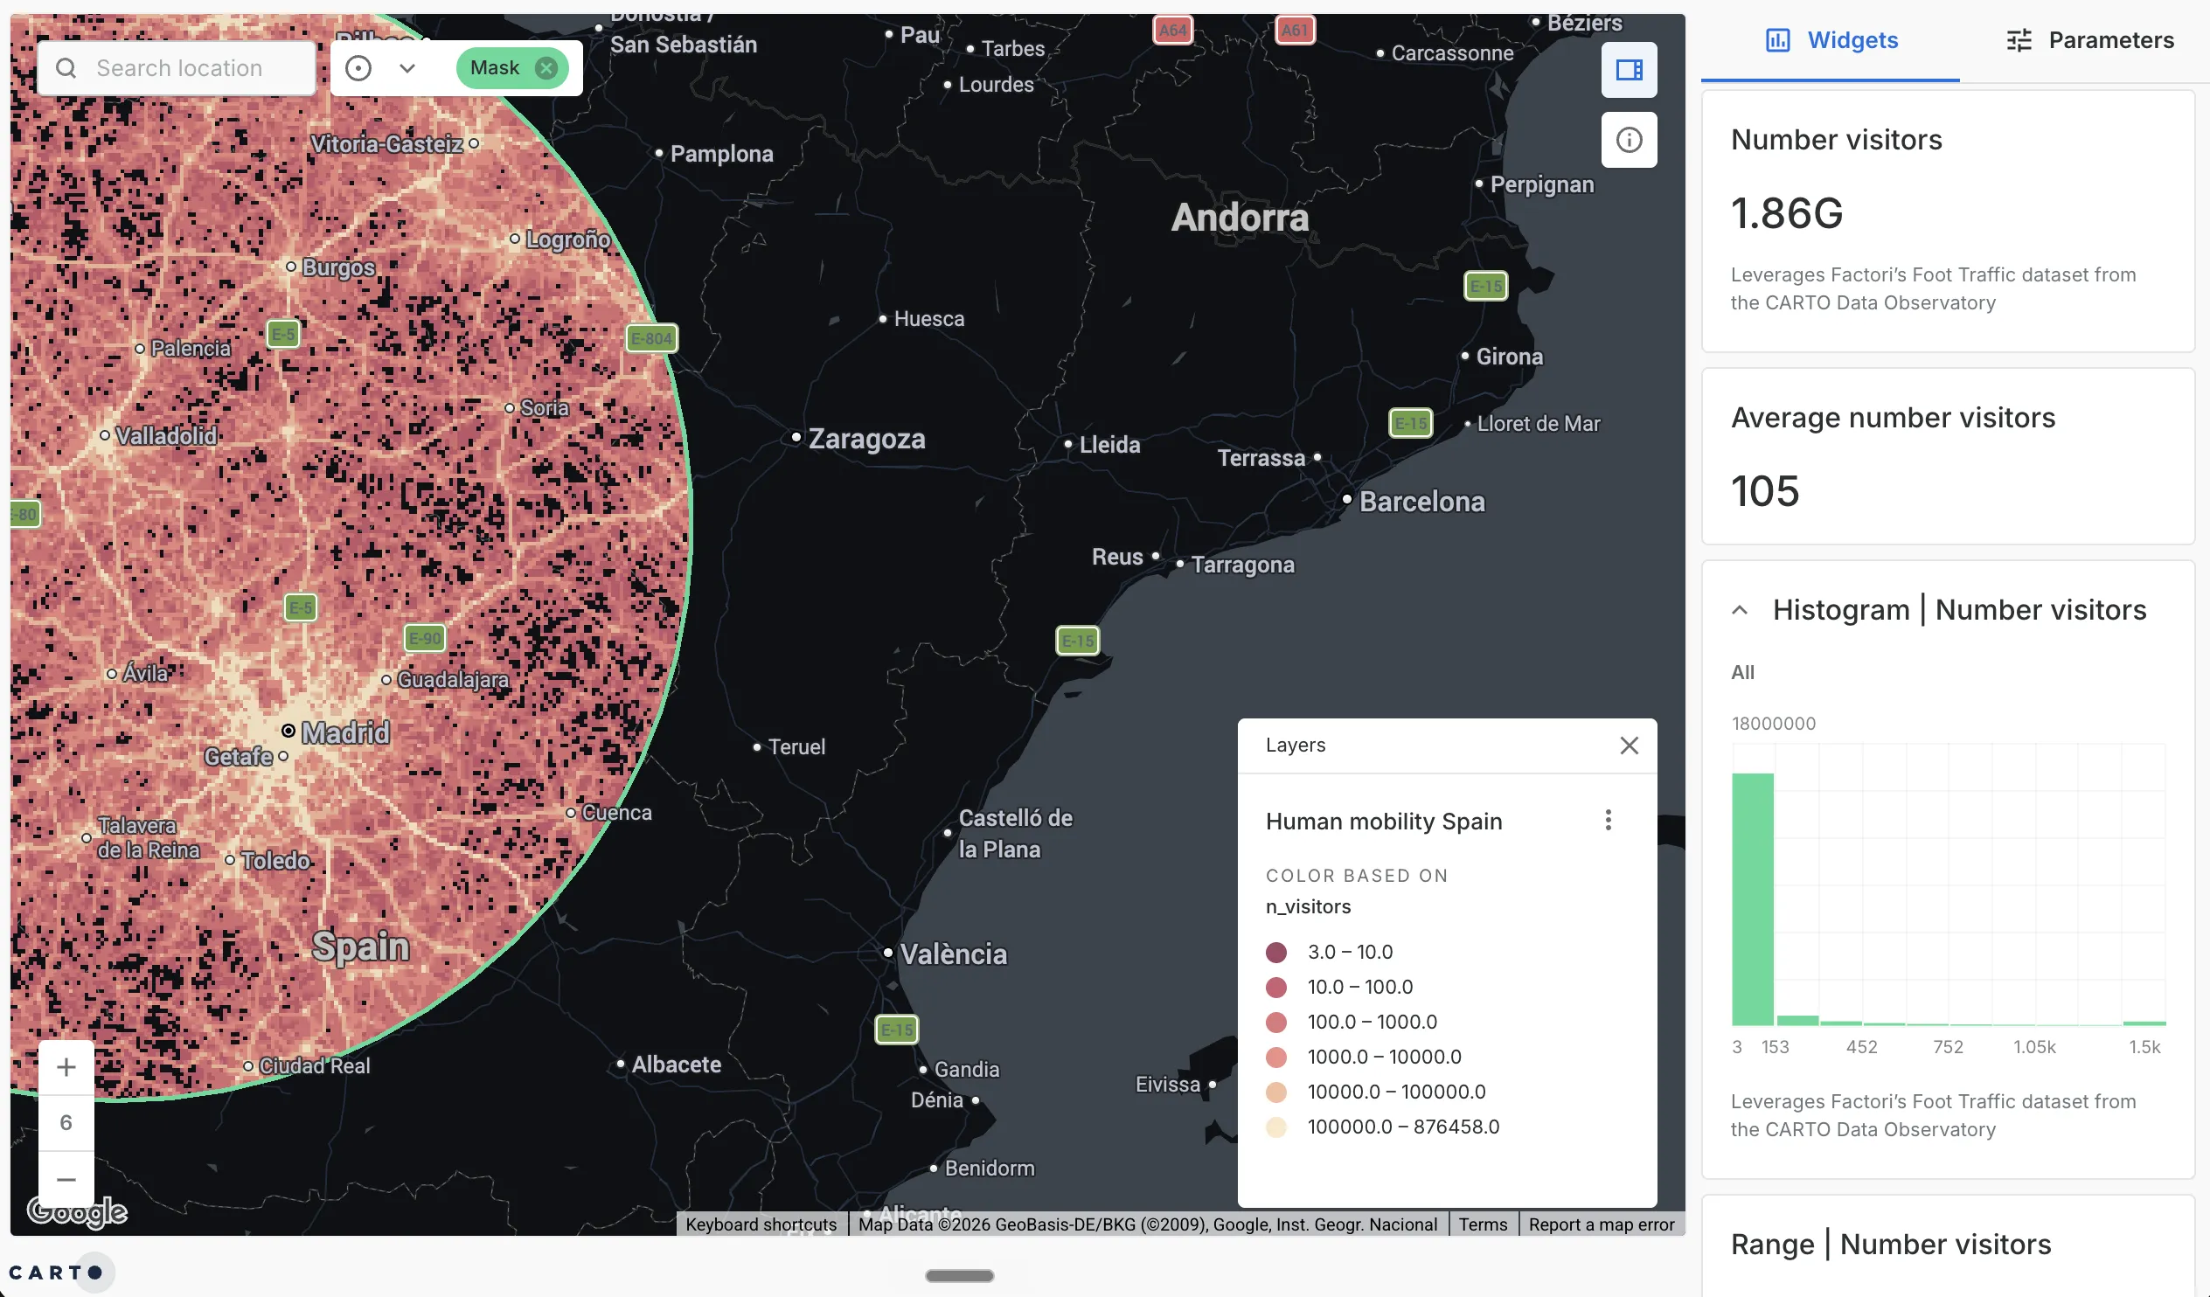The height and width of the screenshot is (1297, 2210).
Task: Click the bottom panel drag handle
Action: click(x=959, y=1276)
